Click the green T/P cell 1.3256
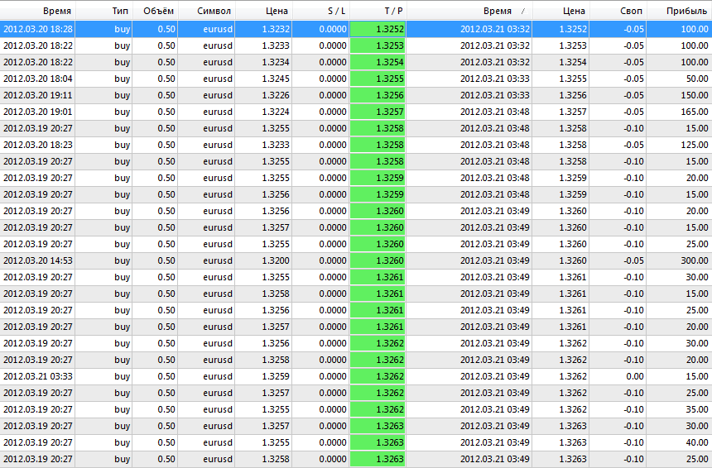This screenshot has height=468, width=712. (x=378, y=95)
